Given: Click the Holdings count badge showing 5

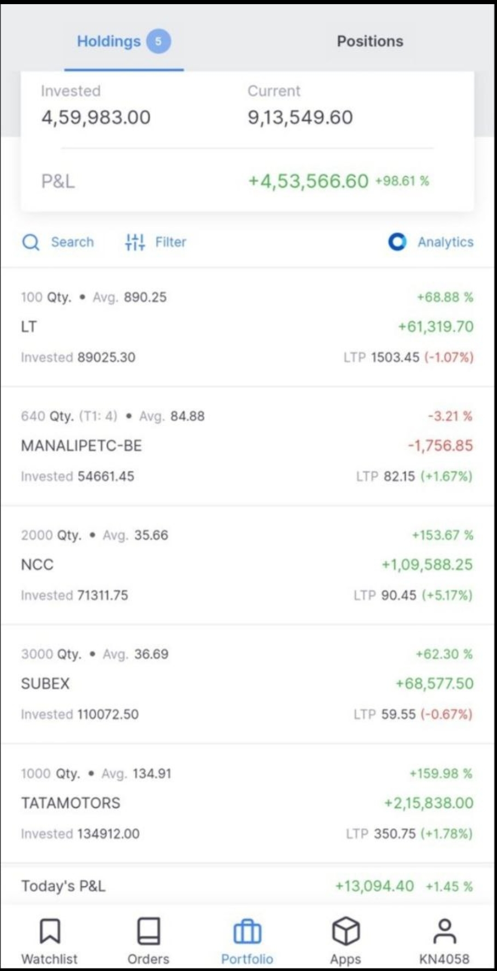Looking at the screenshot, I should (158, 41).
